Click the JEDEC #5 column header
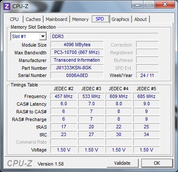This screenshot has height=172, width=178. (146, 89)
